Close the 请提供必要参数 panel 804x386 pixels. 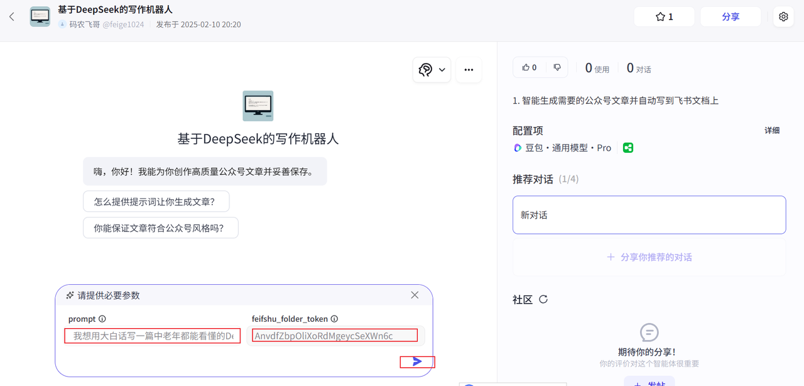tap(415, 295)
